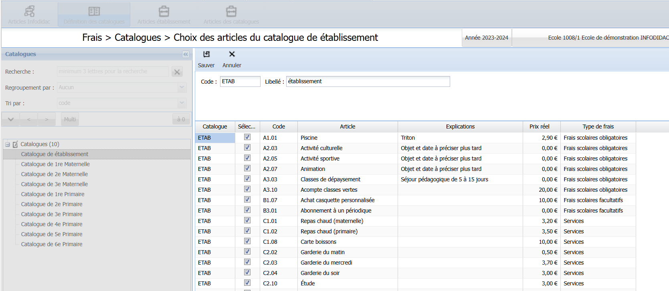Sort by the Explications column header

click(x=460, y=126)
